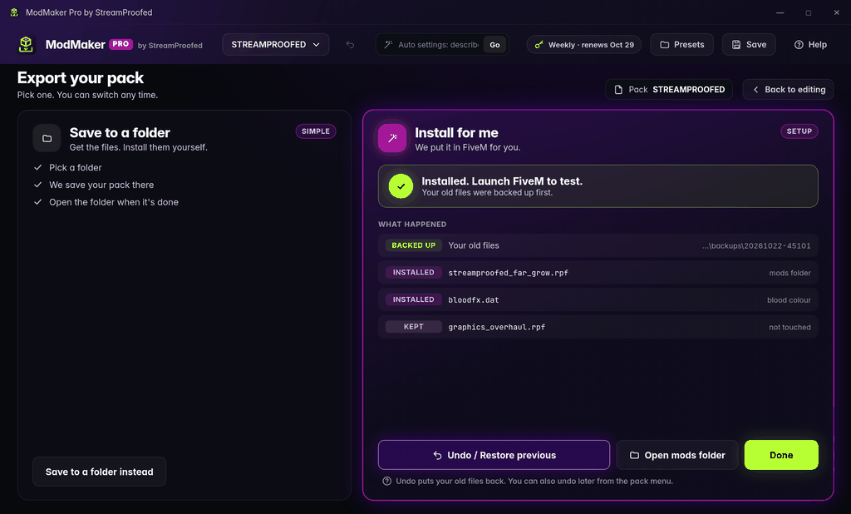Click the 'by StreamProofed' text in header
Image resolution: width=851 pixels, height=514 pixels.
tap(170, 46)
